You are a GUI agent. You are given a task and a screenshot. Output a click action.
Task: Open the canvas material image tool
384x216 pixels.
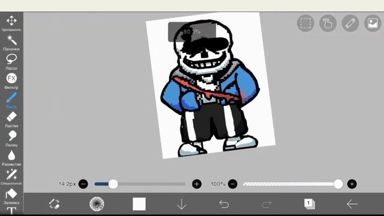[x=373, y=23]
